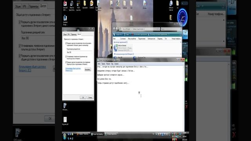
Task: Click Отмена in the properties dialog
Action: pyautogui.click(x=90, y=98)
